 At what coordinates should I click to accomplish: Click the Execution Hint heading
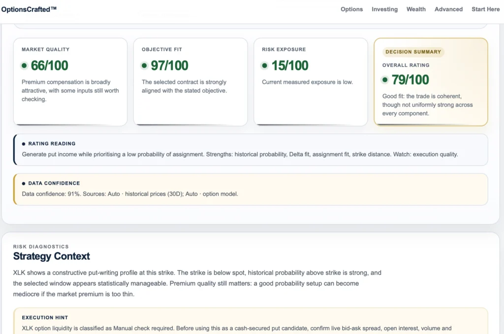(45, 318)
